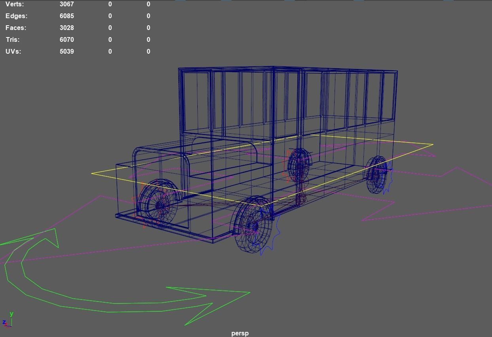Click the Faces: label in the heads-up display
Image resolution: width=492 pixels, height=337 pixels.
coord(16,28)
